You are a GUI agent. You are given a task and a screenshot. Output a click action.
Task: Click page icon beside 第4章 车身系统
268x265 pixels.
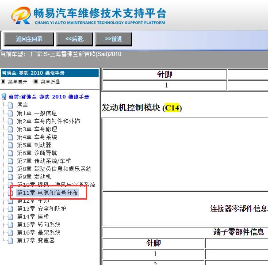tap(11, 137)
